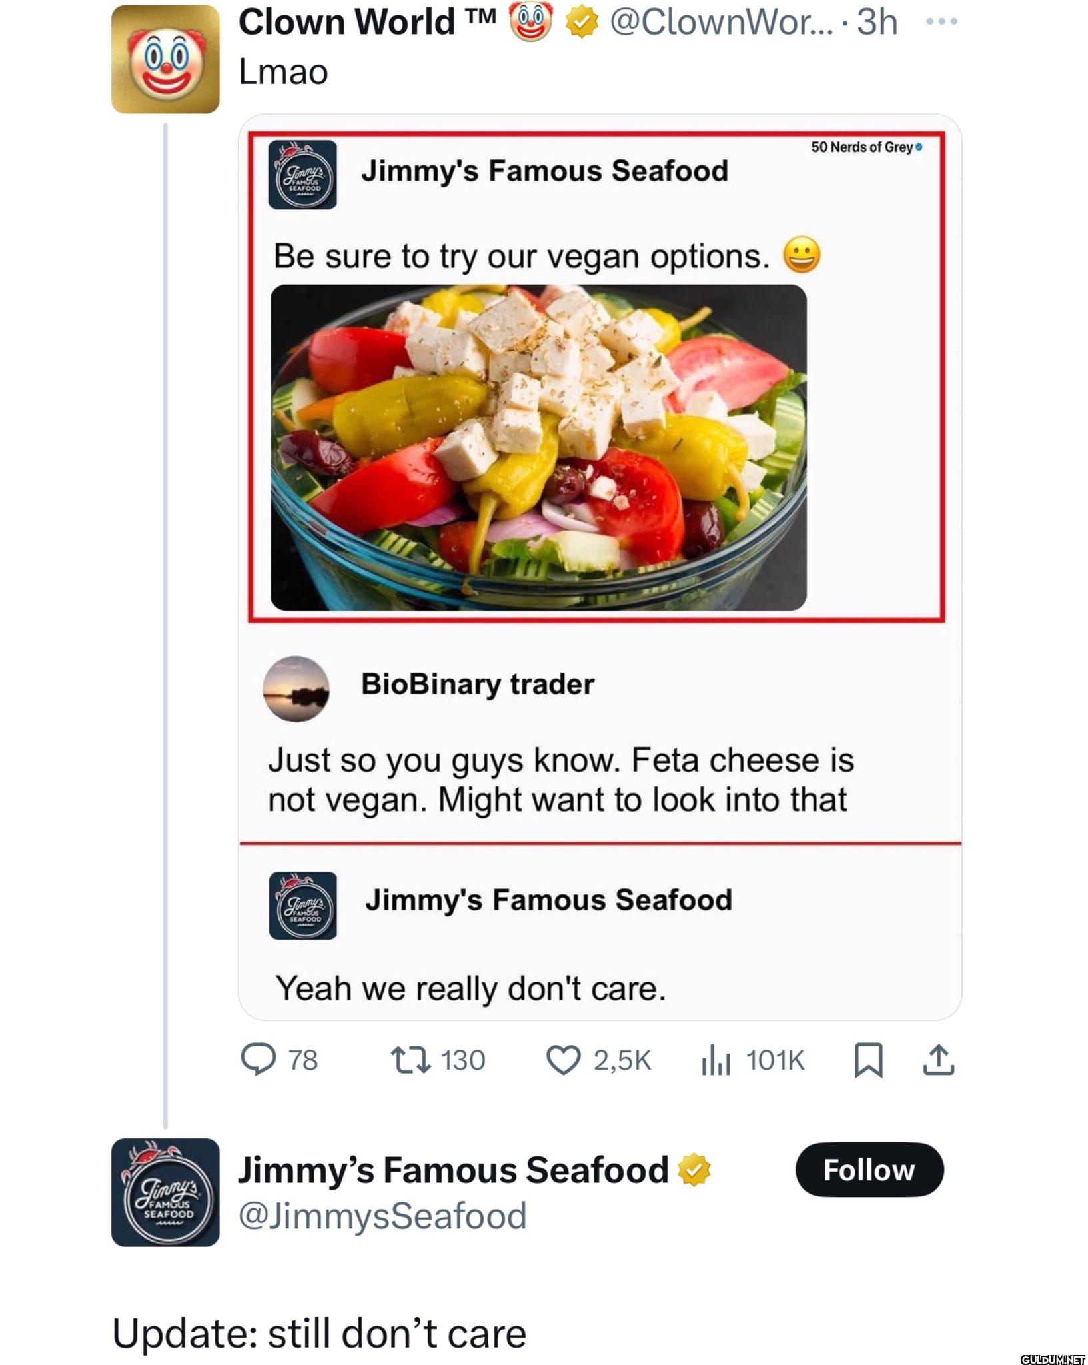Tap the verified badge next to Jimmy's Famous Seafood
Image resolution: width=1088 pixels, height=1365 pixels.
694,1170
